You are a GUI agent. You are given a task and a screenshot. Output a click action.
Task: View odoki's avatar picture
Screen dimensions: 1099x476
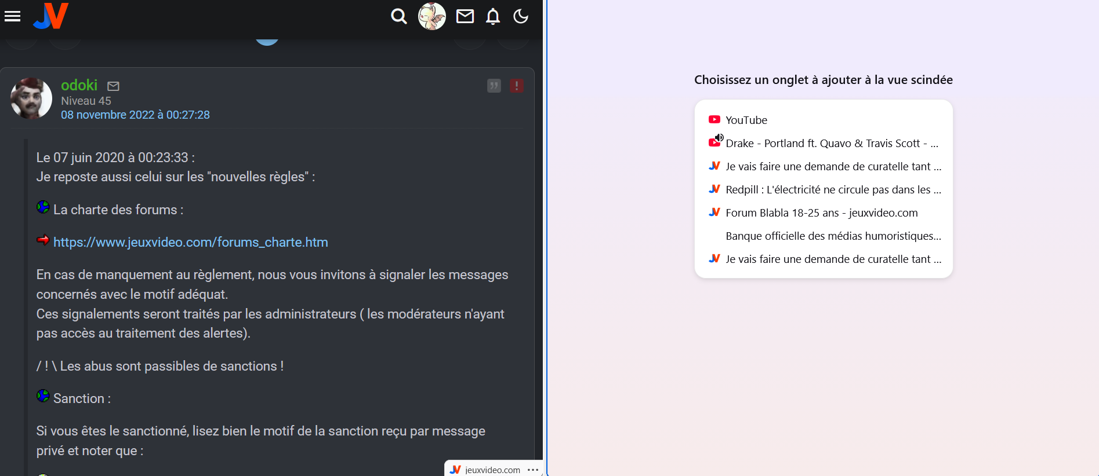coord(31,98)
